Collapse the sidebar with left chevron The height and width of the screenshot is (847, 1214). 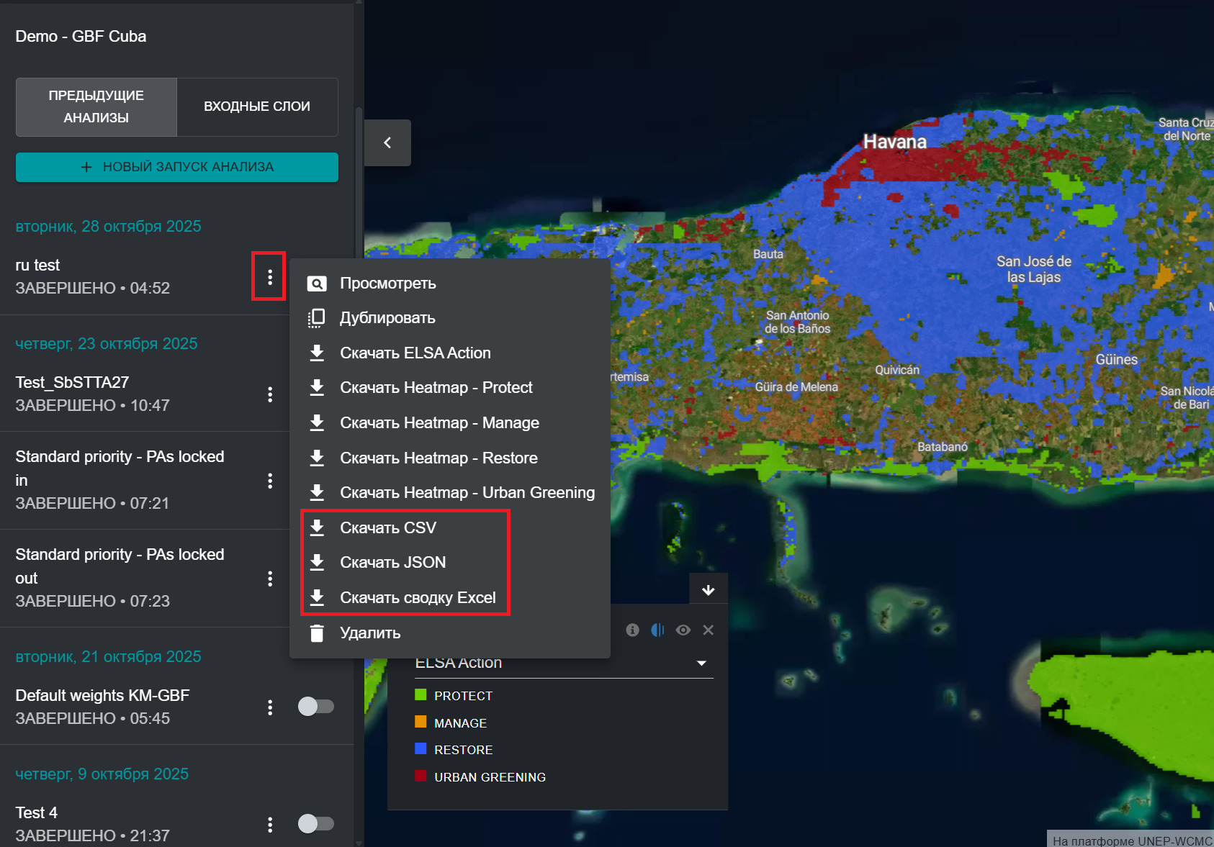387,142
